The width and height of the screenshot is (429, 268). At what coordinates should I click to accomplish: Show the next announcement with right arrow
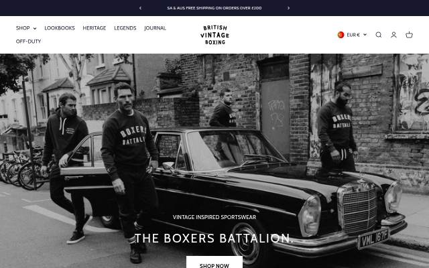(288, 8)
